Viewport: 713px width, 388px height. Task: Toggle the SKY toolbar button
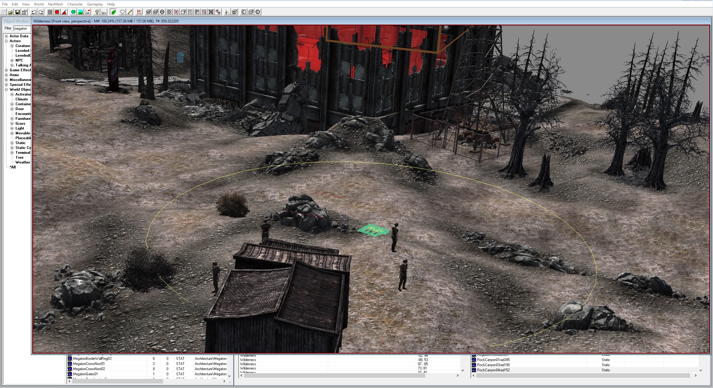click(x=104, y=12)
